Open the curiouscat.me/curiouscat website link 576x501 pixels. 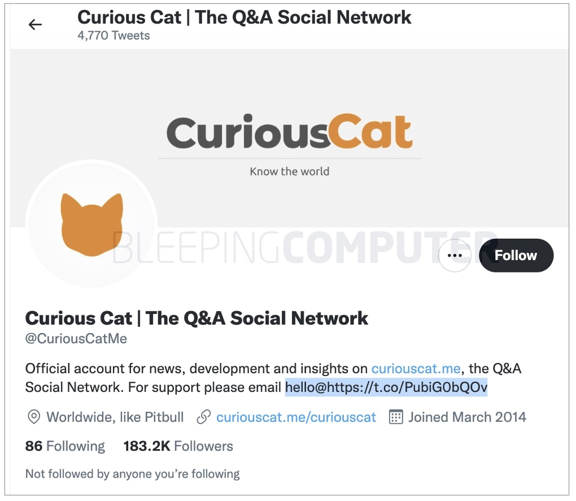[x=296, y=417]
